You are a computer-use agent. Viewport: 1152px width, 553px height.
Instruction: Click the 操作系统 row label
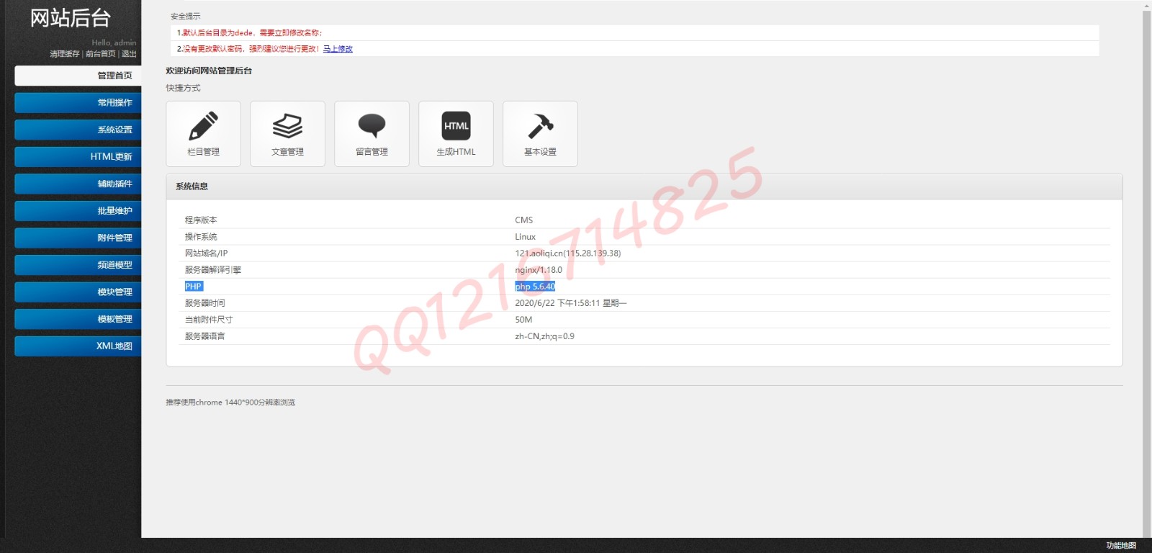tap(200, 237)
